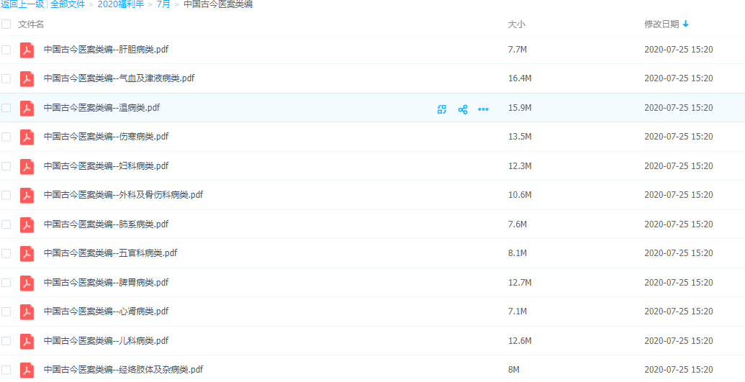Click PDF icon for 儿科病类.pdf

point(27,342)
